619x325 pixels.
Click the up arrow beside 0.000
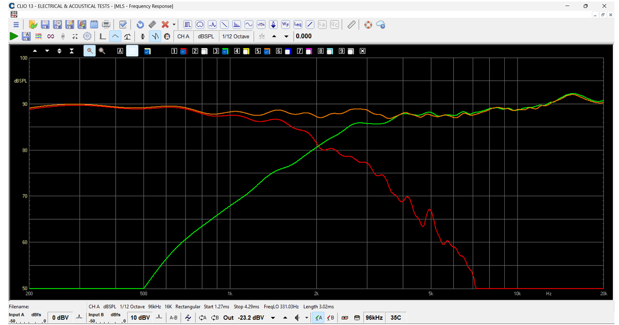(x=274, y=36)
